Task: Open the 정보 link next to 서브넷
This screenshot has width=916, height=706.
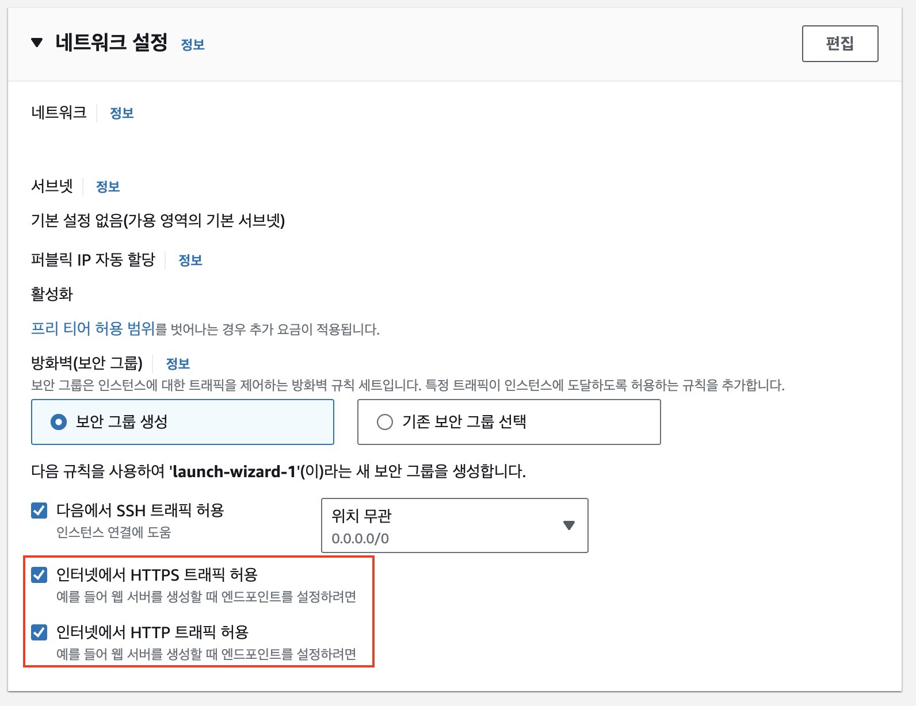Action: (x=108, y=187)
